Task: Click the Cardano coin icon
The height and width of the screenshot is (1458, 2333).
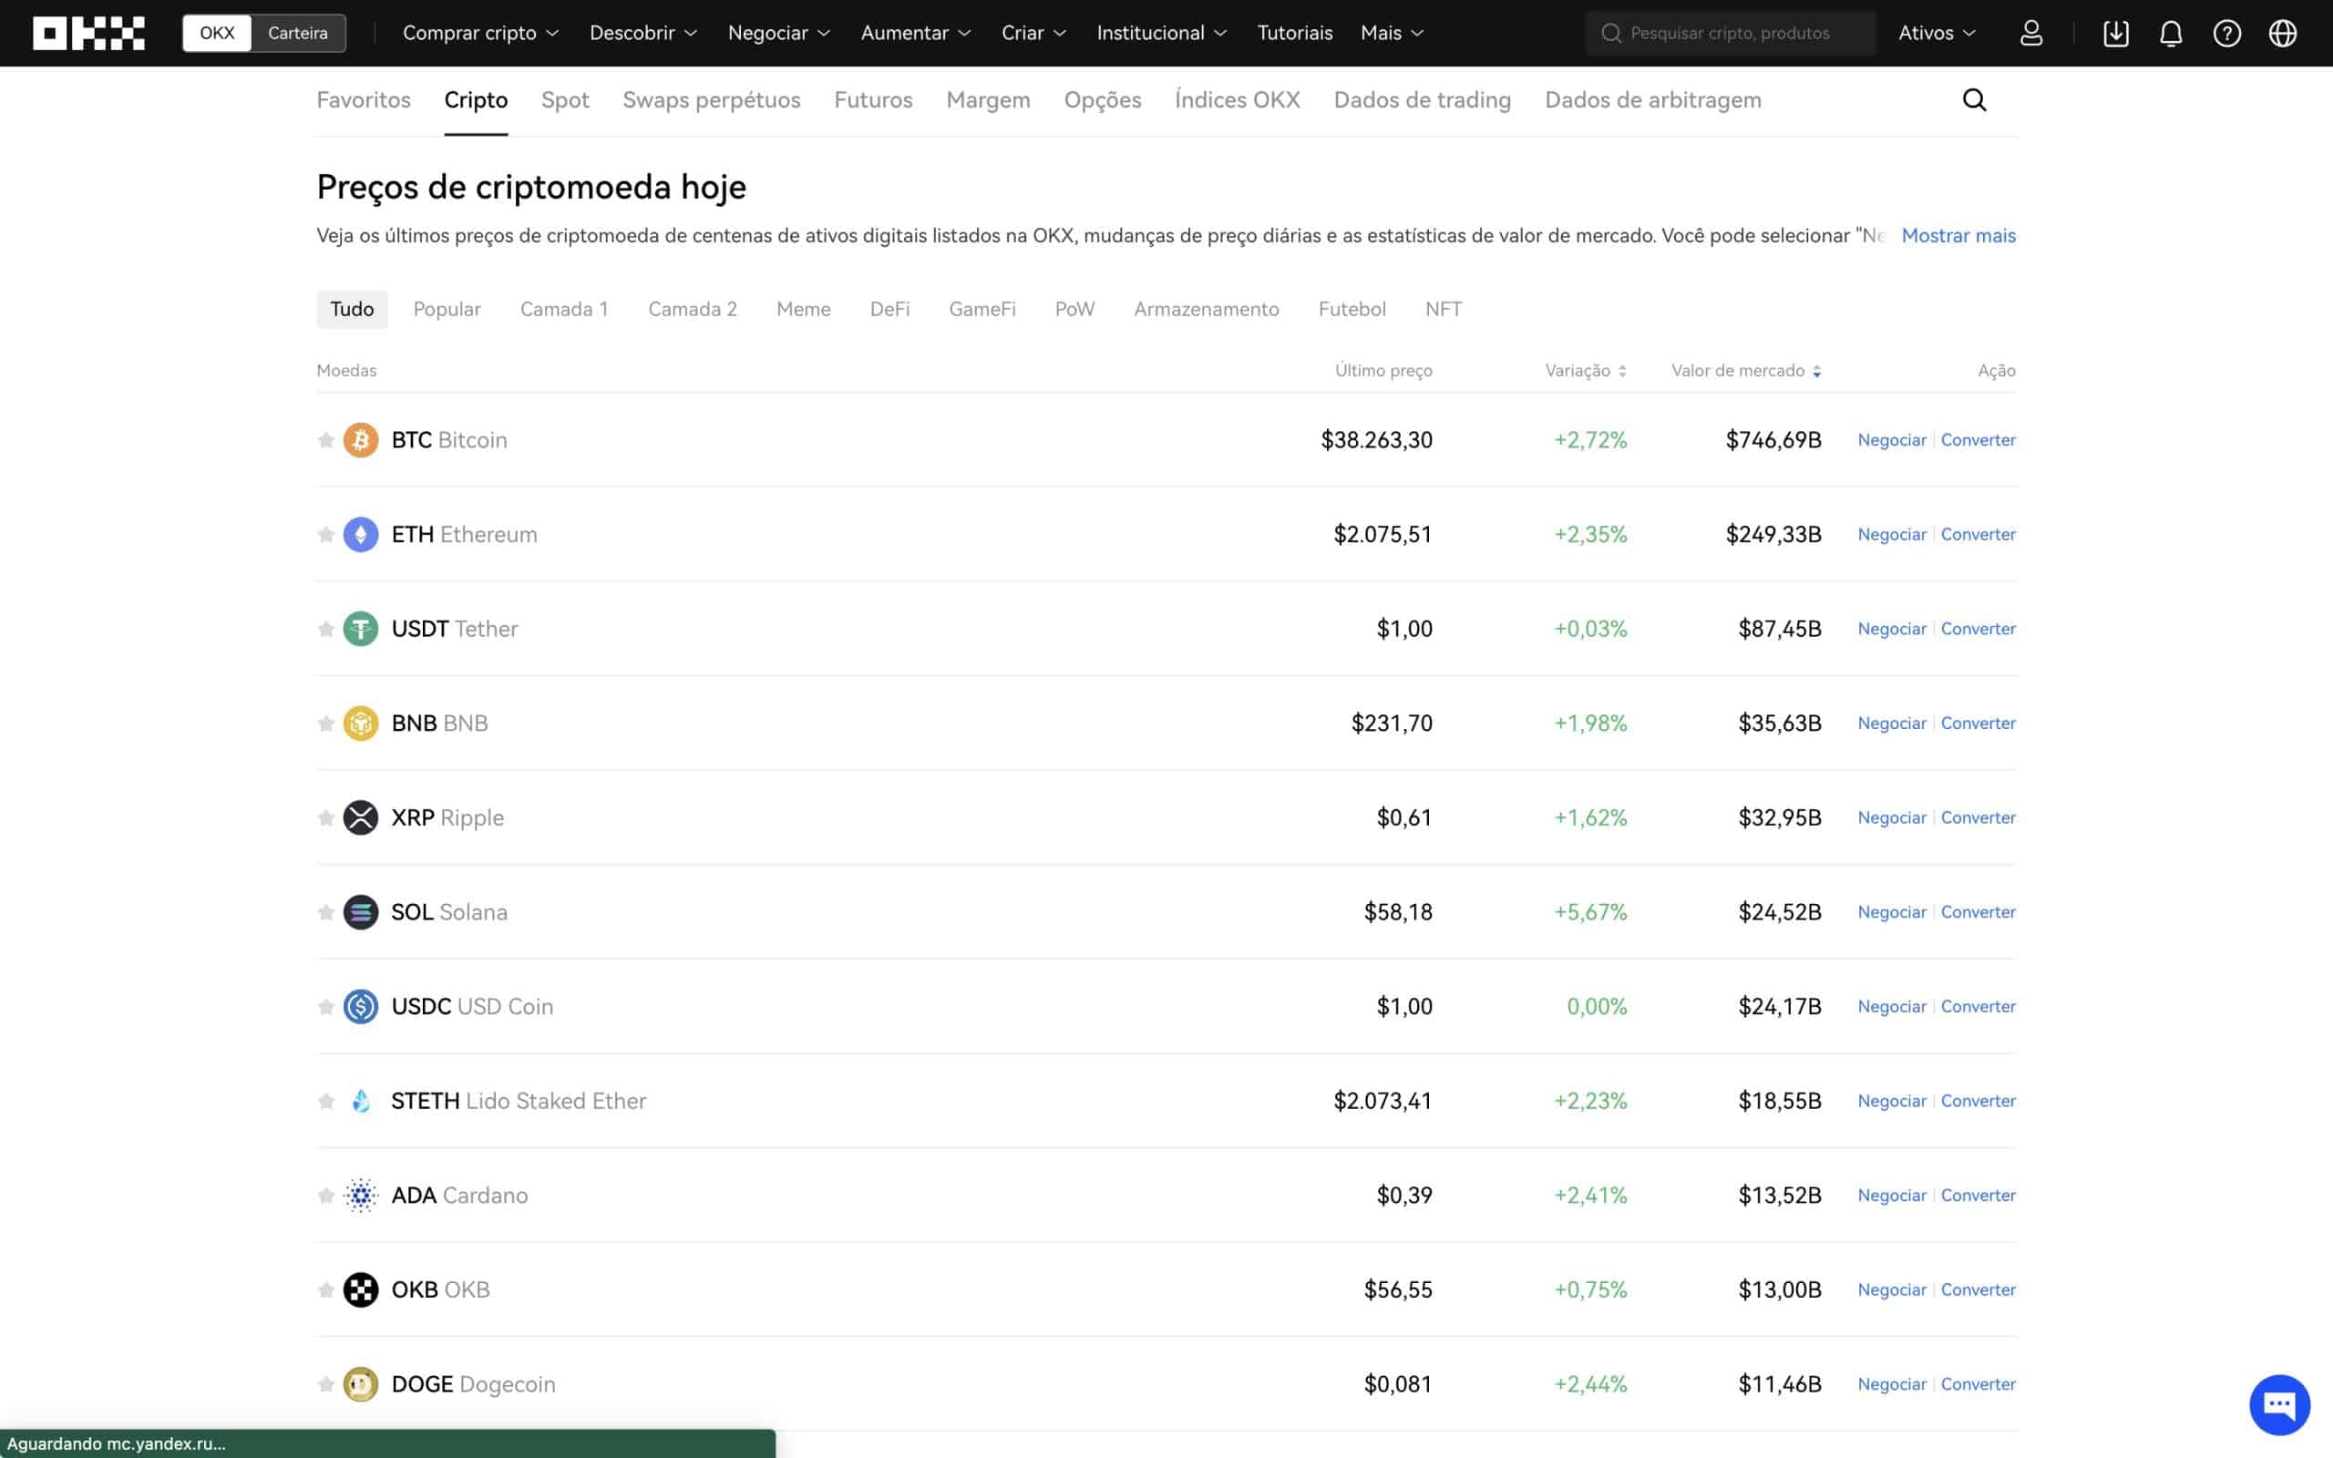Action: (361, 1196)
